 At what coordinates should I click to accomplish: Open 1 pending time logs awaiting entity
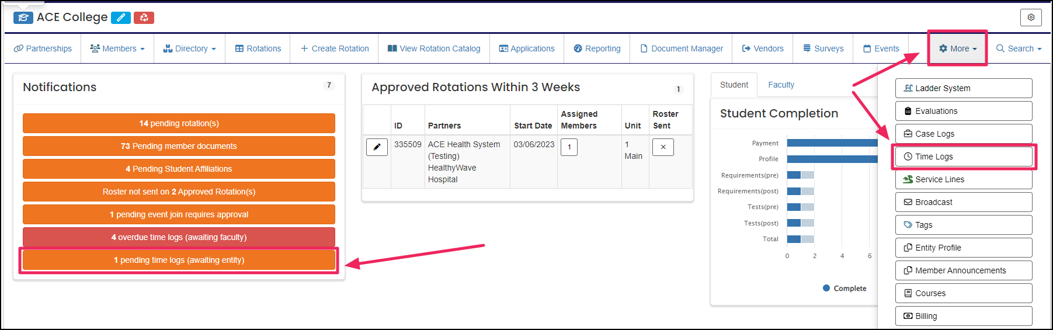[x=179, y=260]
